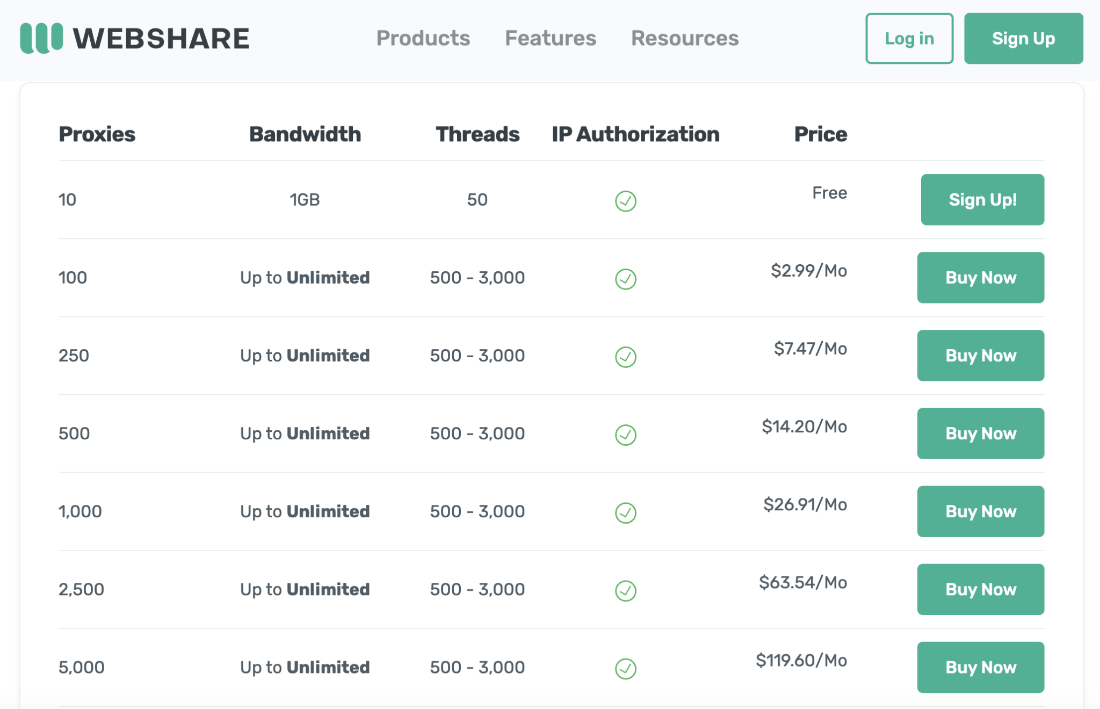Open the Features menu
The width and height of the screenshot is (1100, 709).
(550, 38)
